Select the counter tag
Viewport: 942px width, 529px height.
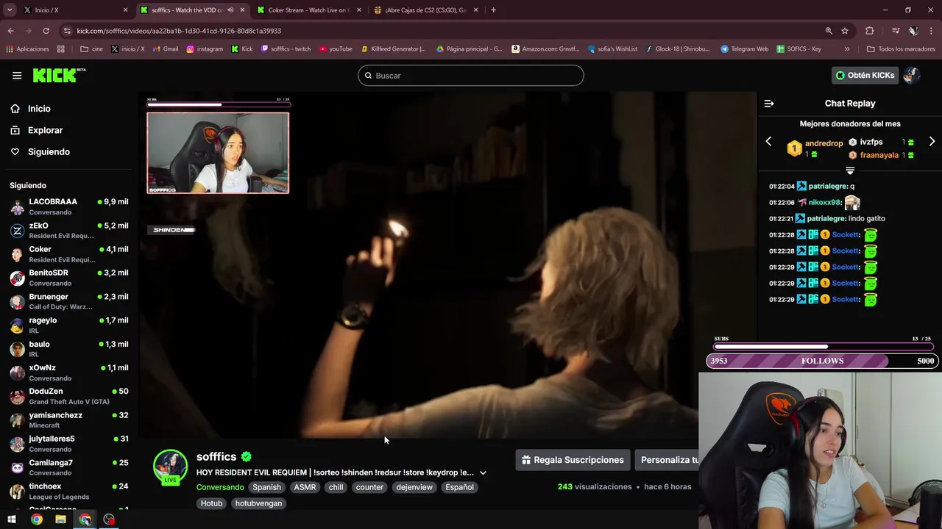(369, 487)
